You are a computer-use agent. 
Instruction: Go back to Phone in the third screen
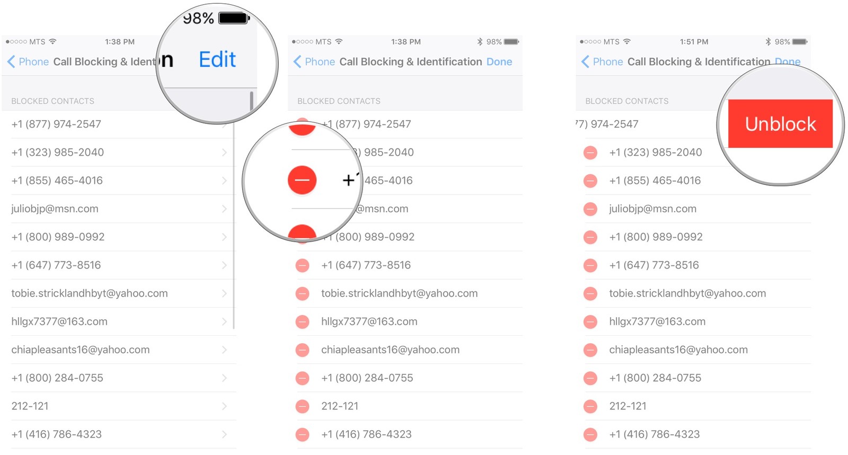603,62
